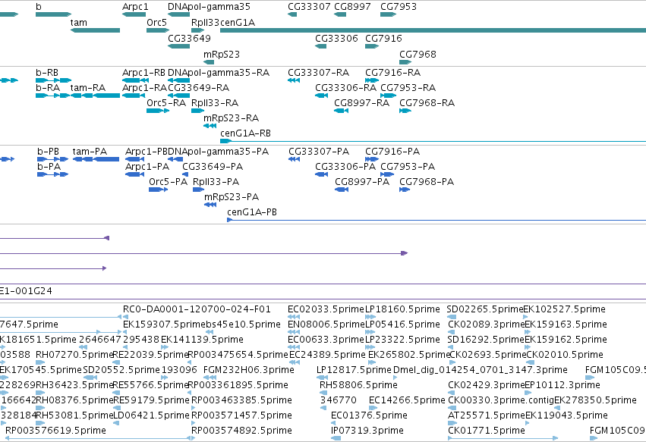Click the Orc5-PA protein label
The image size is (646, 442).
pos(168,182)
